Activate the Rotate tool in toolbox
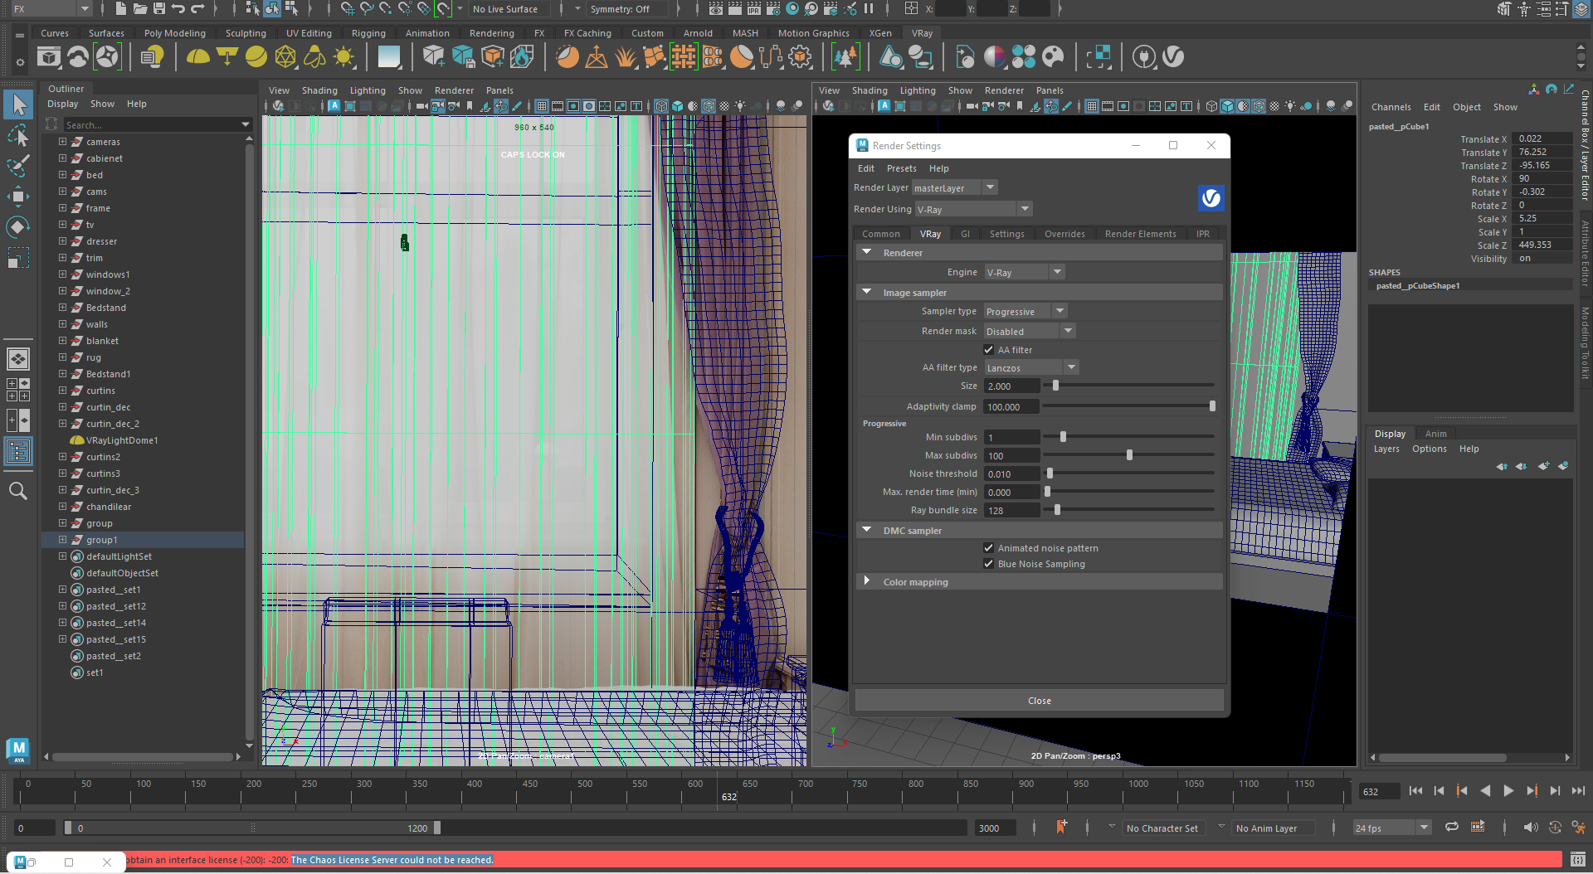The width and height of the screenshot is (1593, 874). coord(18,227)
